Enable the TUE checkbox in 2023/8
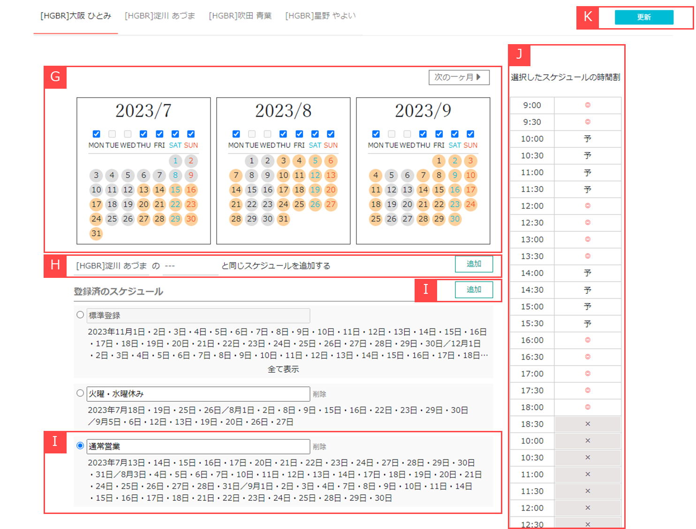Image resolution: width=696 pixels, height=529 pixels. 252,134
